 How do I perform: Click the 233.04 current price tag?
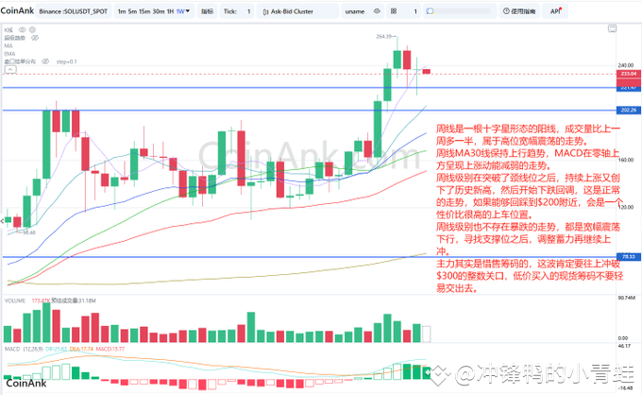[x=629, y=74]
